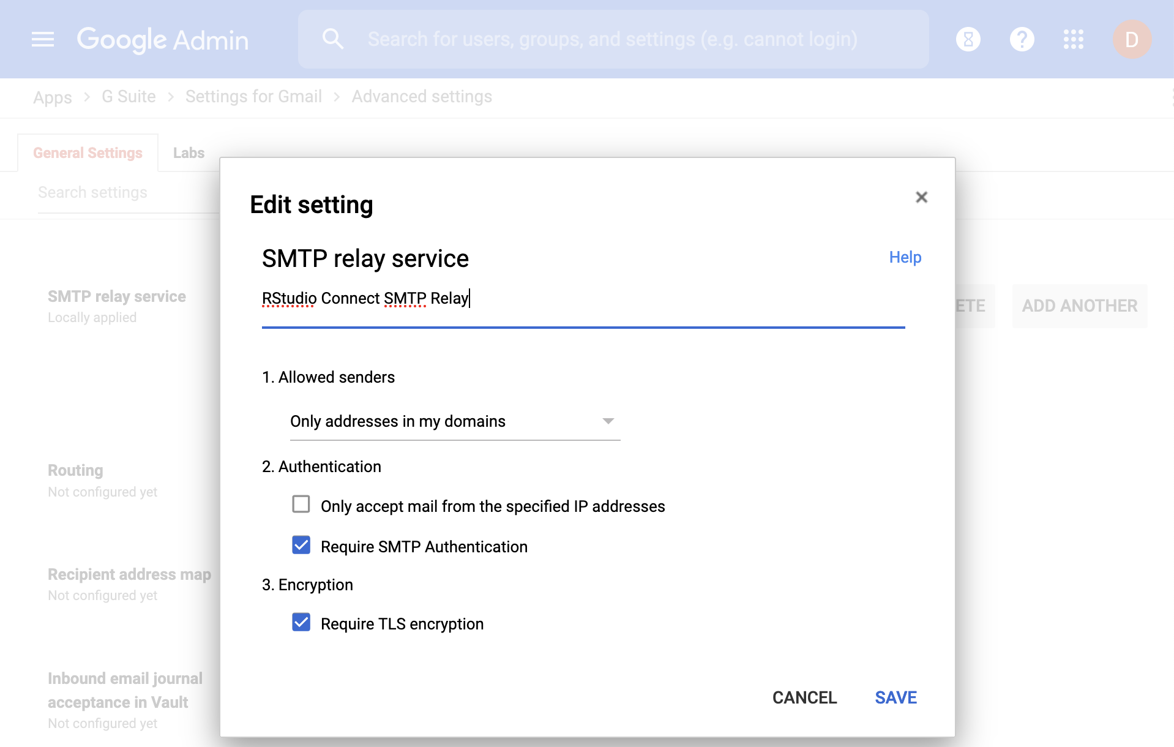
Task: Open the SMTP relay Help link
Action: pyautogui.click(x=905, y=257)
